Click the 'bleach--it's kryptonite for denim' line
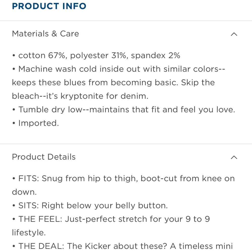Viewport: 252px width, 252px height. tap(80, 96)
